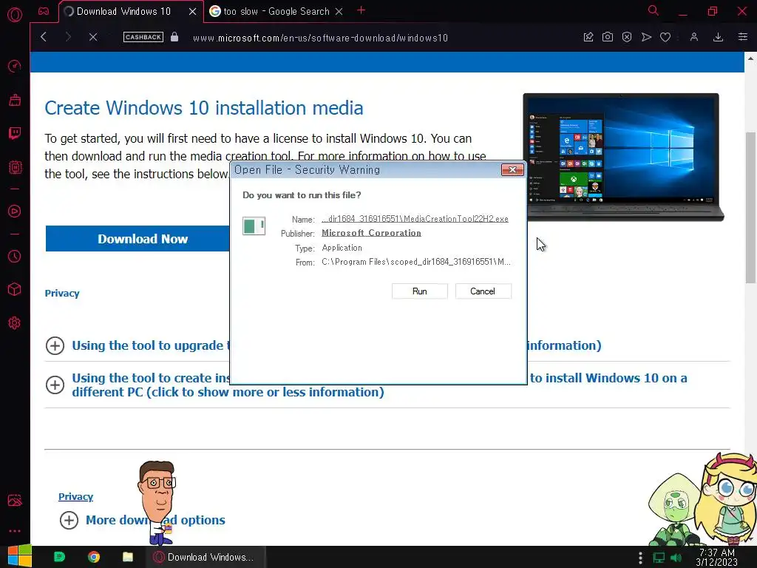Switch to too slow Google Search tab

pyautogui.click(x=276, y=11)
